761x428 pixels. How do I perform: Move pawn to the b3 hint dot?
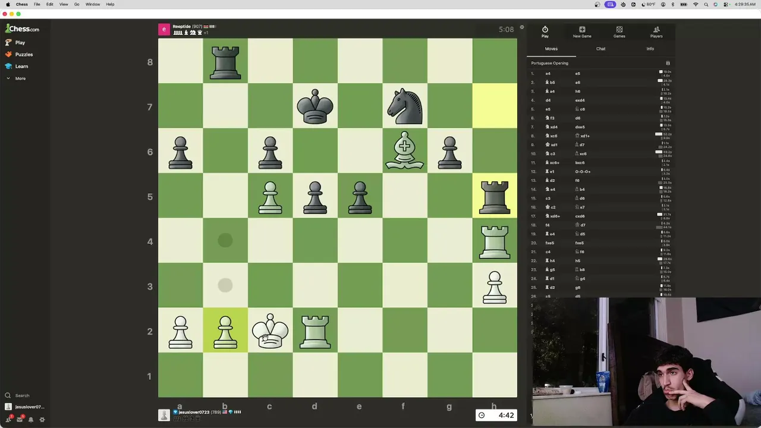pyautogui.click(x=225, y=286)
